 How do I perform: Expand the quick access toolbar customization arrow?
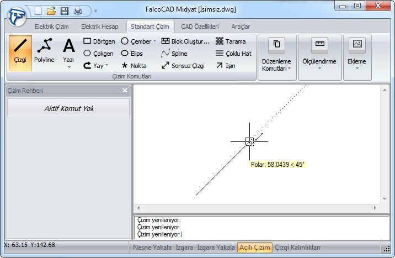[96, 10]
